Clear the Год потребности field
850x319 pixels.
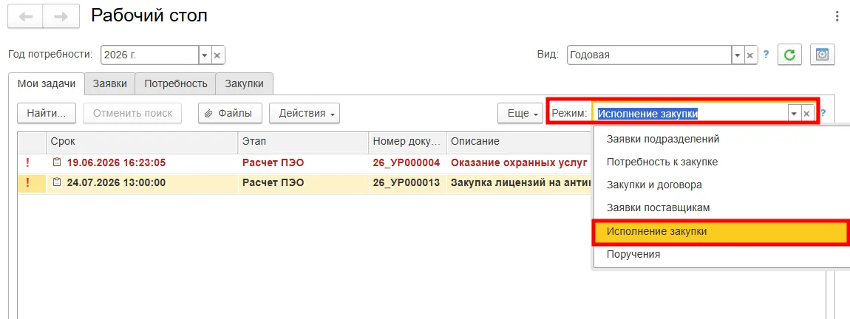[x=217, y=55]
